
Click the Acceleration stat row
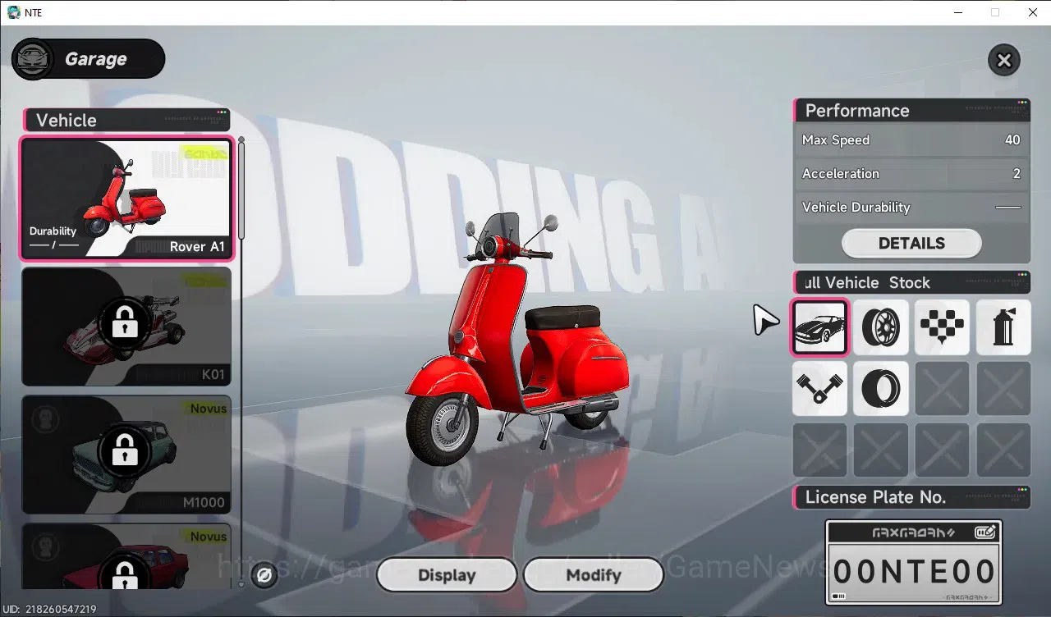[x=911, y=174]
